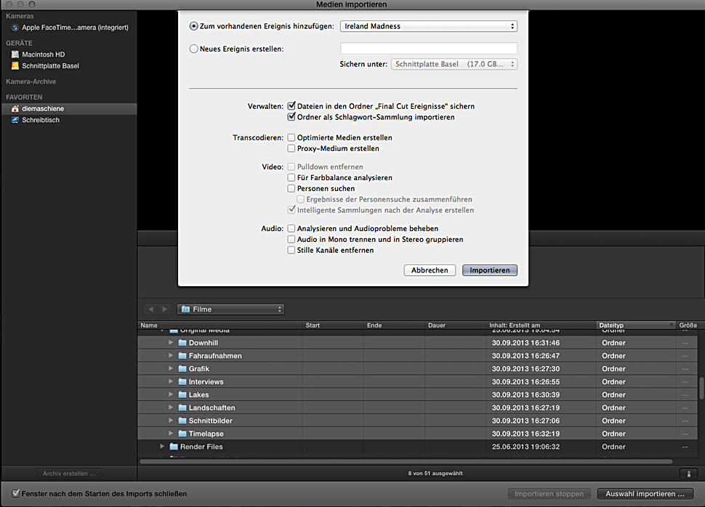
Task: Click the Grafik folder icon
Action: pos(182,369)
